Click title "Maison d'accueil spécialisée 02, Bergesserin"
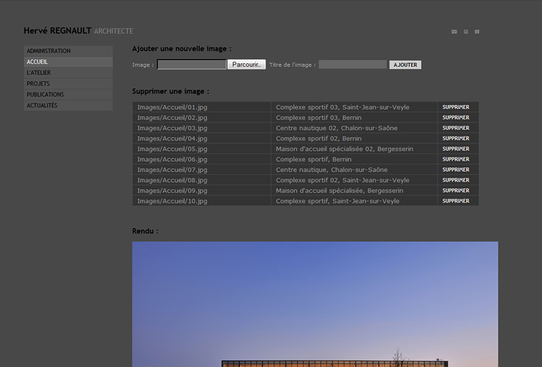 pyautogui.click(x=344, y=149)
